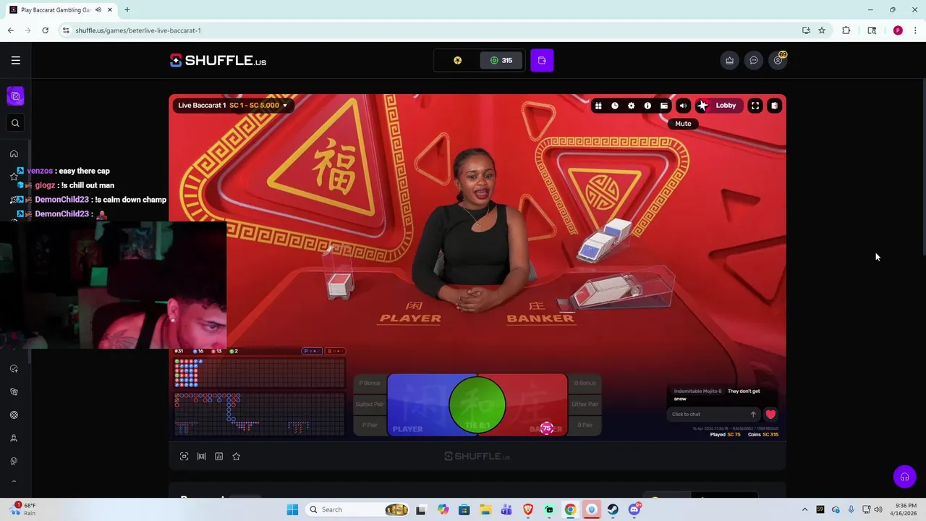The height and width of the screenshot is (521, 926).
Task: Open the game settings gear icon
Action: (631, 106)
